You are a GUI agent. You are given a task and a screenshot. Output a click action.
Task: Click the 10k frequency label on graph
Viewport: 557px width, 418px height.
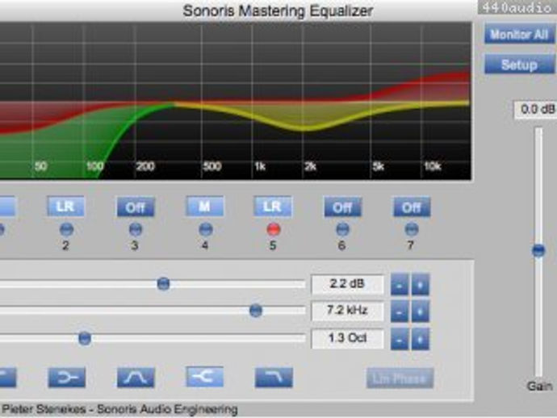tap(433, 166)
